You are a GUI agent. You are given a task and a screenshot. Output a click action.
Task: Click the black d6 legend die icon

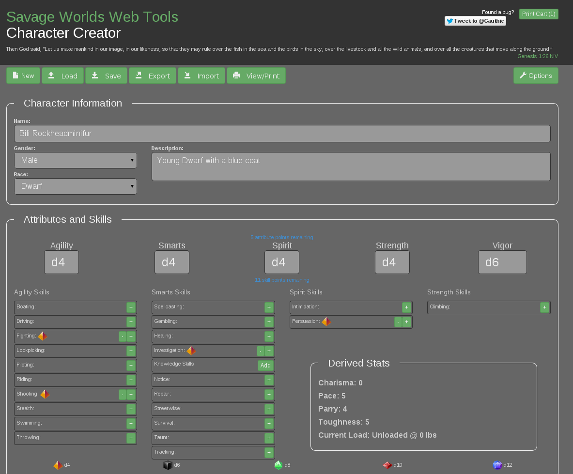pos(168,465)
